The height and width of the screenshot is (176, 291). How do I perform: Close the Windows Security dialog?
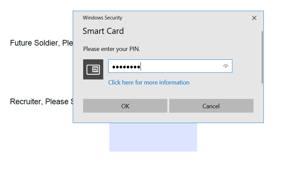pyautogui.click(x=254, y=18)
